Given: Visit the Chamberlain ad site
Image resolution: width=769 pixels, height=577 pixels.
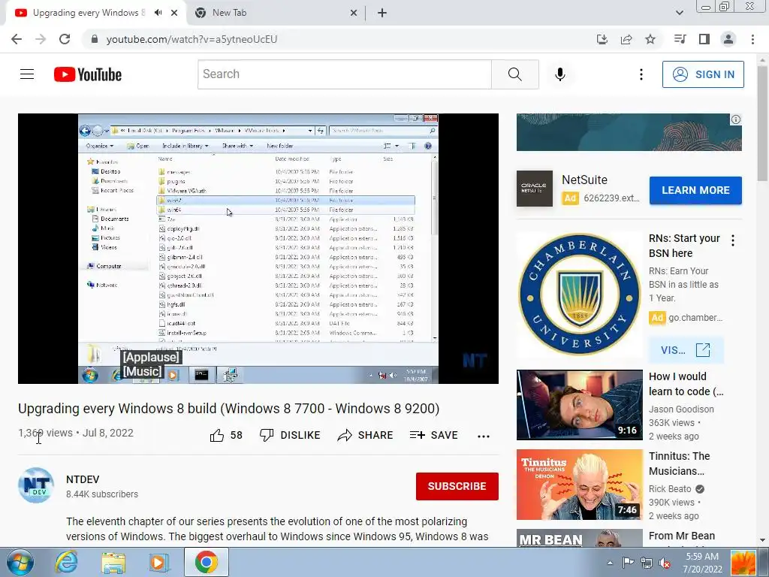Looking at the screenshot, I should (685, 350).
